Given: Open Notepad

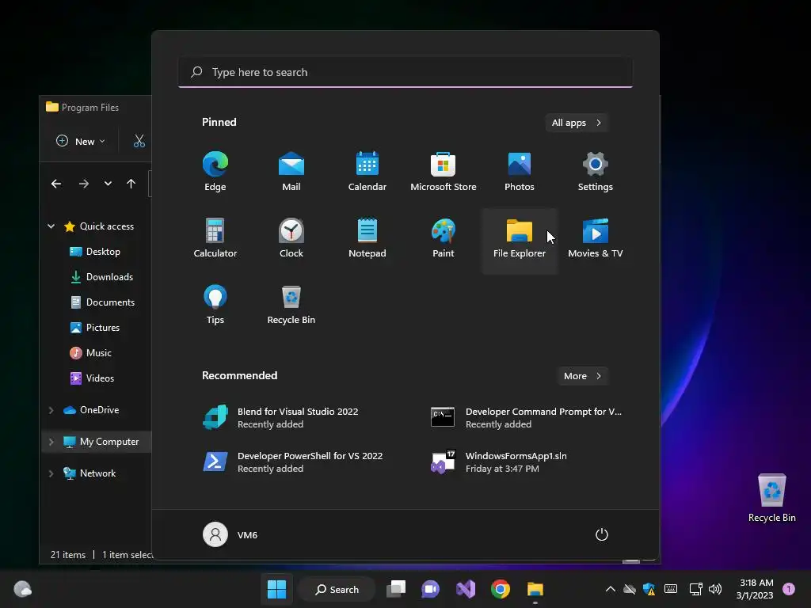Looking at the screenshot, I should [367, 238].
